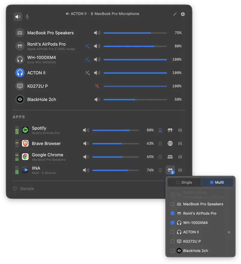This screenshot has width=241, height=264.
Task: Select Ronit's AirPods Pro device icon
Action: point(20,46)
